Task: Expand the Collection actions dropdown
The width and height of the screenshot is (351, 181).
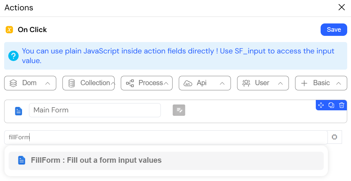Action: pos(88,83)
